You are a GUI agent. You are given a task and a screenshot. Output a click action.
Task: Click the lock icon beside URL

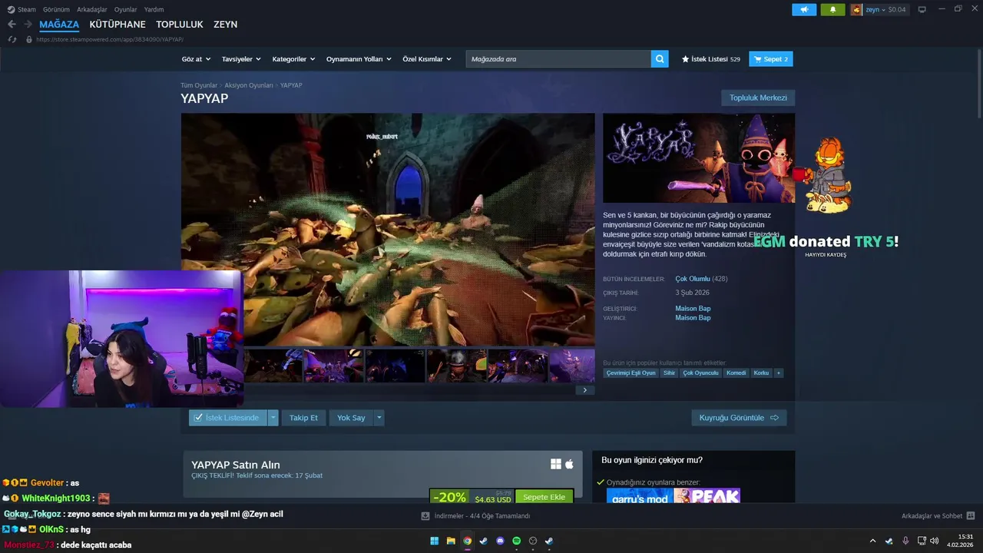[29, 39]
